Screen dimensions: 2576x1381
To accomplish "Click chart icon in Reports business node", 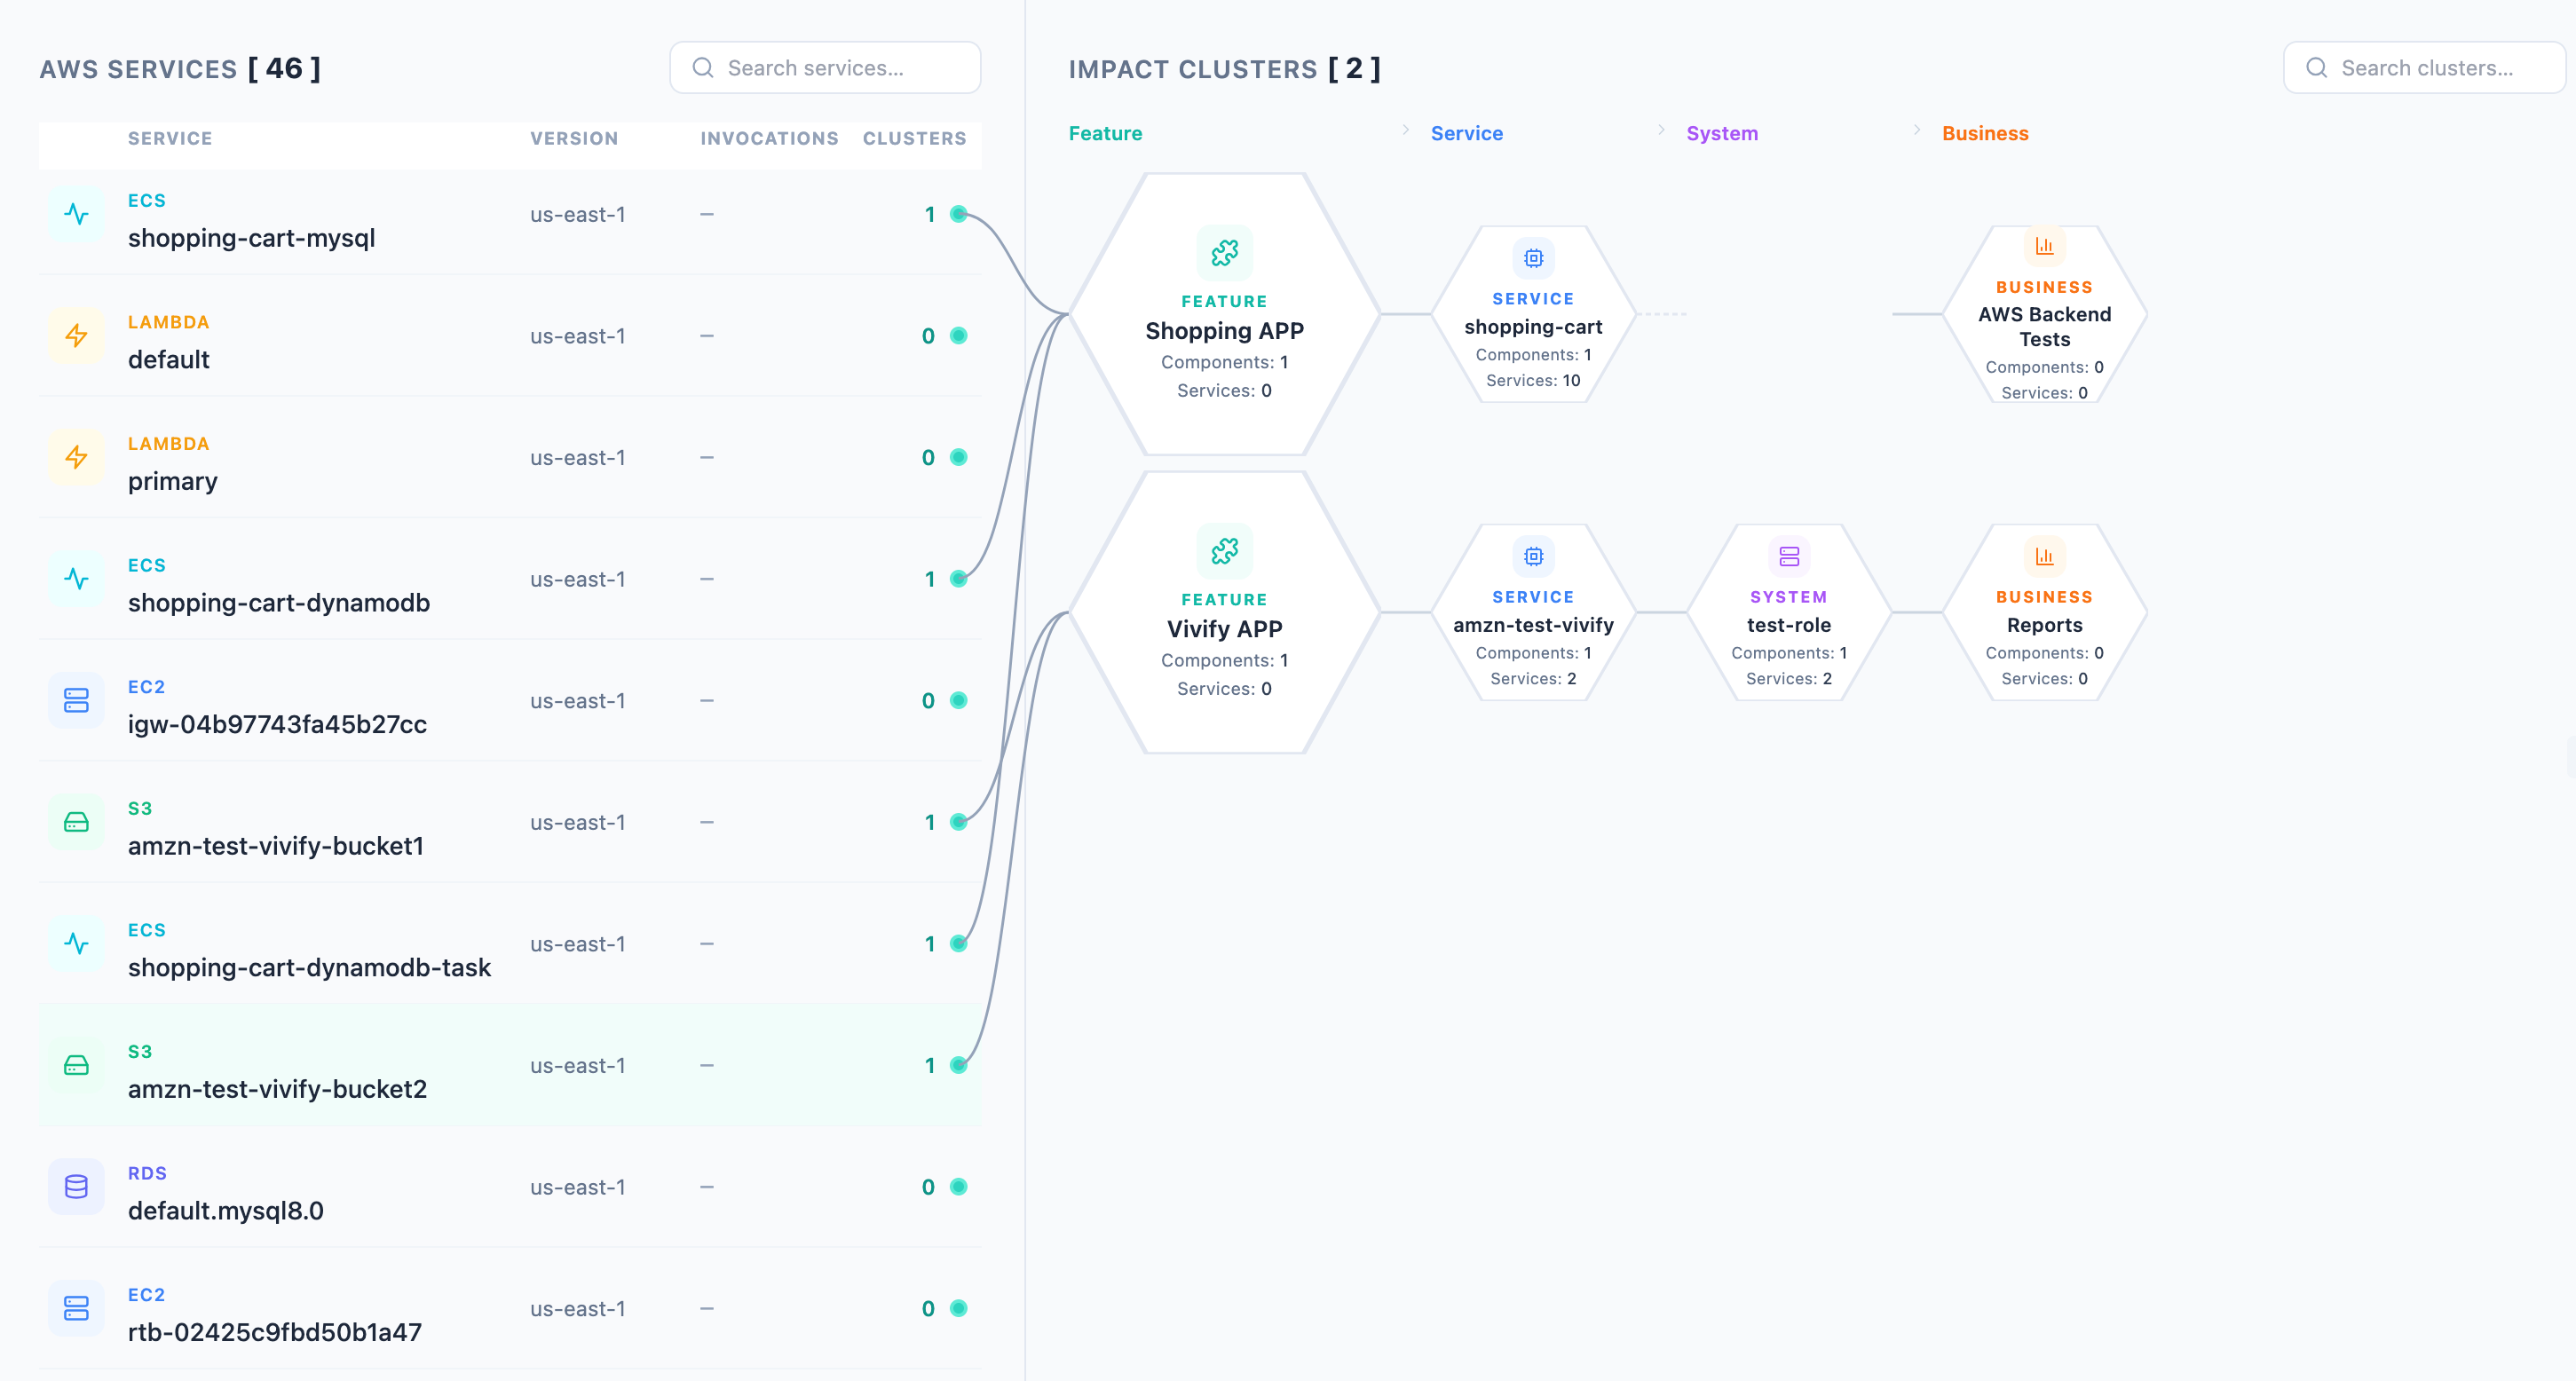I will click(2043, 556).
